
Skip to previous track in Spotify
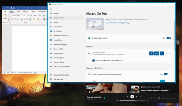tap(128, 96)
